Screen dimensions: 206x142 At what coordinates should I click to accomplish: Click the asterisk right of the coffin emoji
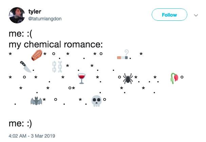[45, 54]
